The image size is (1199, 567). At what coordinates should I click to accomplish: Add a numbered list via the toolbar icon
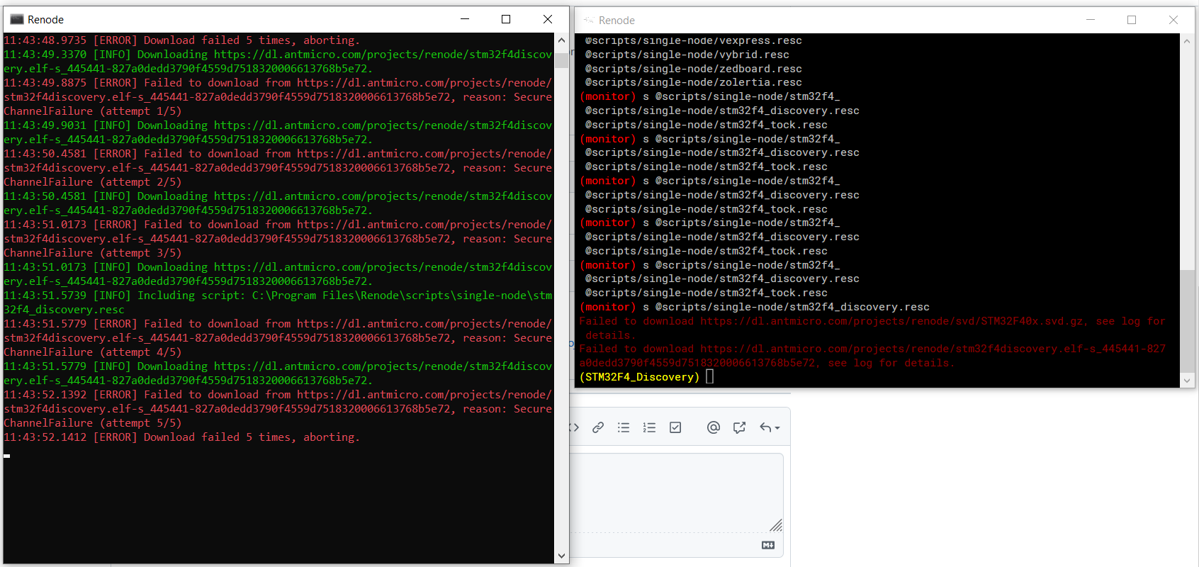coord(649,427)
